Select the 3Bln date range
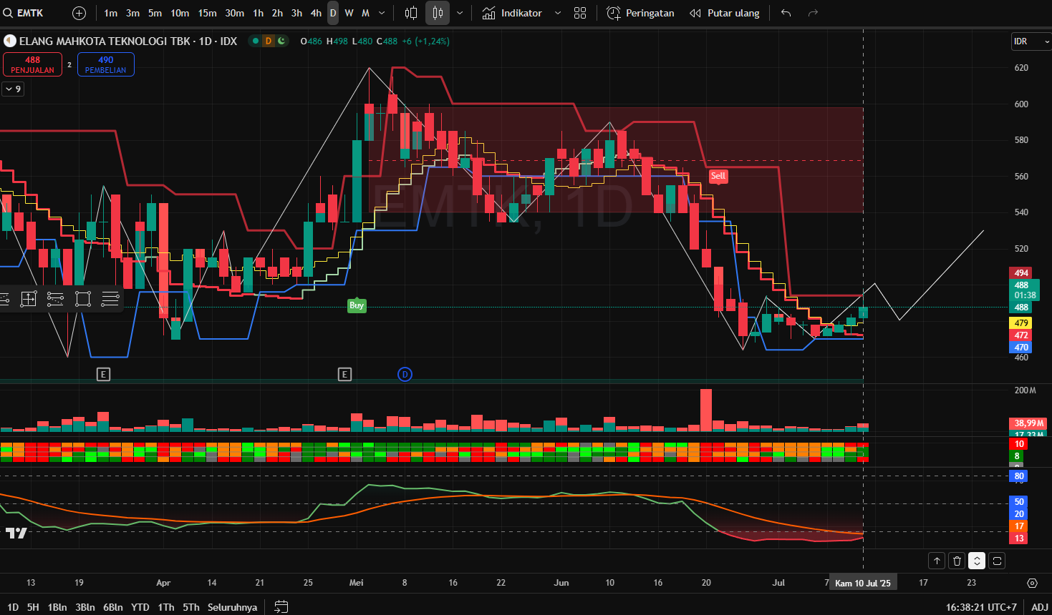This screenshot has width=1052, height=615. pyautogui.click(x=85, y=606)
